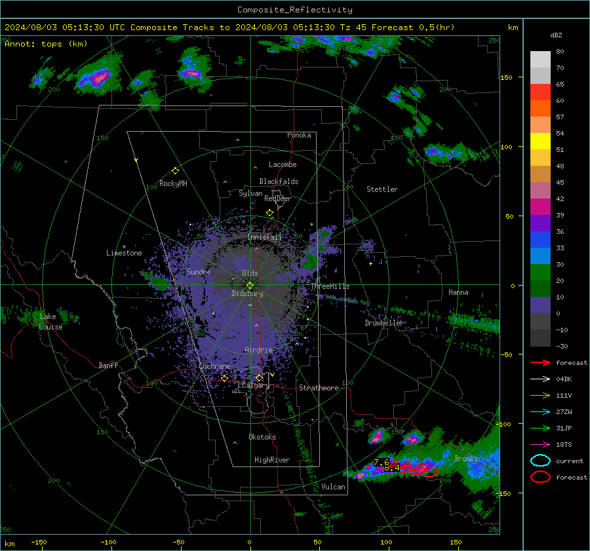Image resolution: width=590 pixels, height=551 pixels.
Task: Pick the blue 33–36 dBZ swatch
Action: (540, 240)
